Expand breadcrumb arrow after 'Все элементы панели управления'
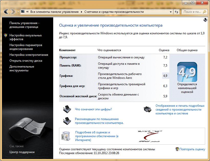The height and width of the screenshot is (161, 210). (x=81, y=12)
